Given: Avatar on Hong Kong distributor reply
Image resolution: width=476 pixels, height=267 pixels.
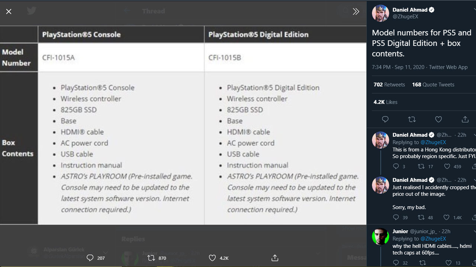Looking at the screenshot, I should [380, 140].
